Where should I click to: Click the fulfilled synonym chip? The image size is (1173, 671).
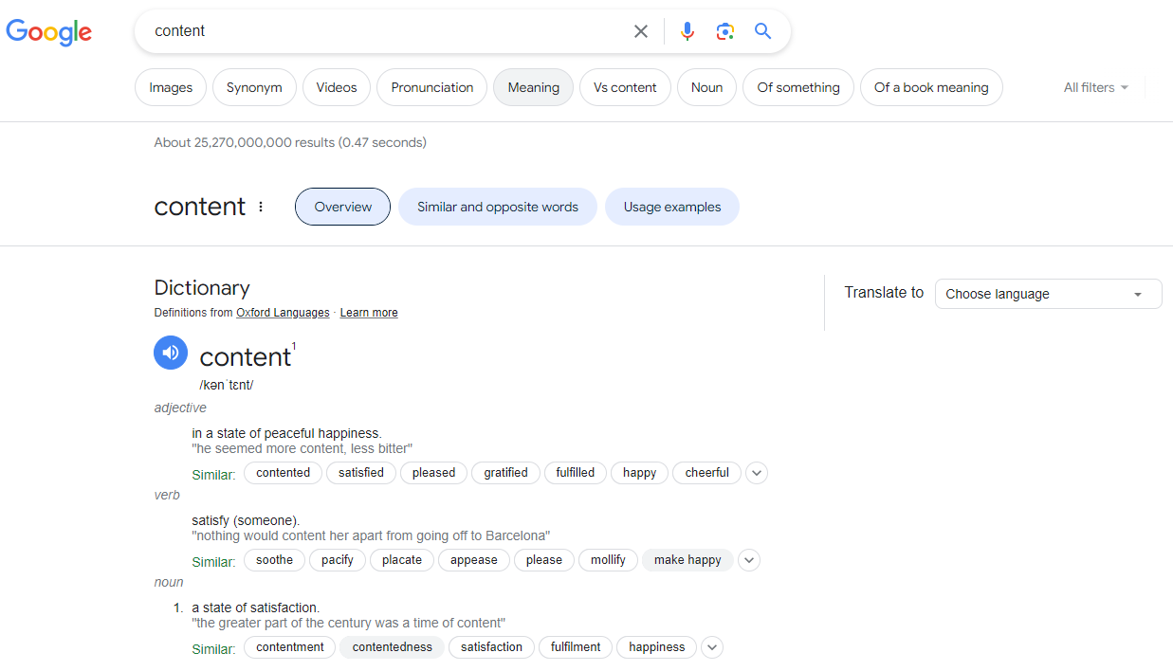(x=576, y=473)
